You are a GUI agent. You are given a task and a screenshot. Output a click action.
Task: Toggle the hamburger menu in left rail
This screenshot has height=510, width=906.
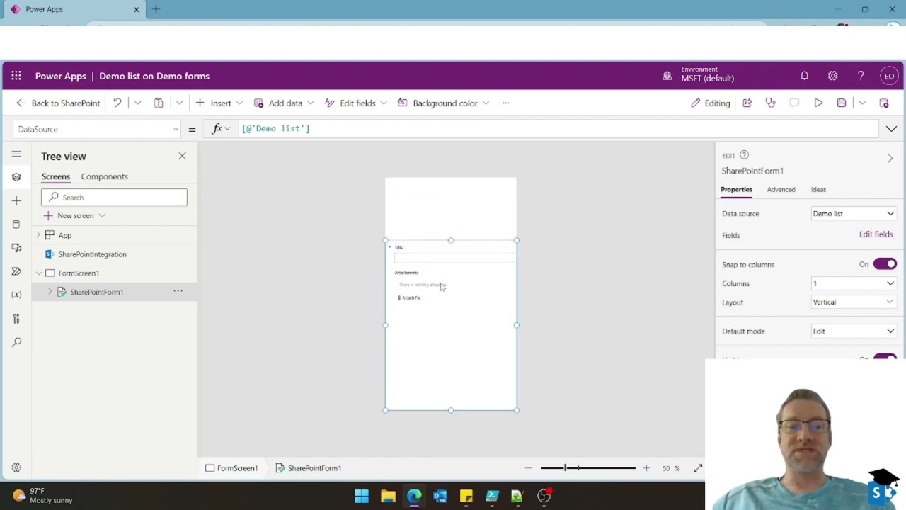[x=16, y=154]
